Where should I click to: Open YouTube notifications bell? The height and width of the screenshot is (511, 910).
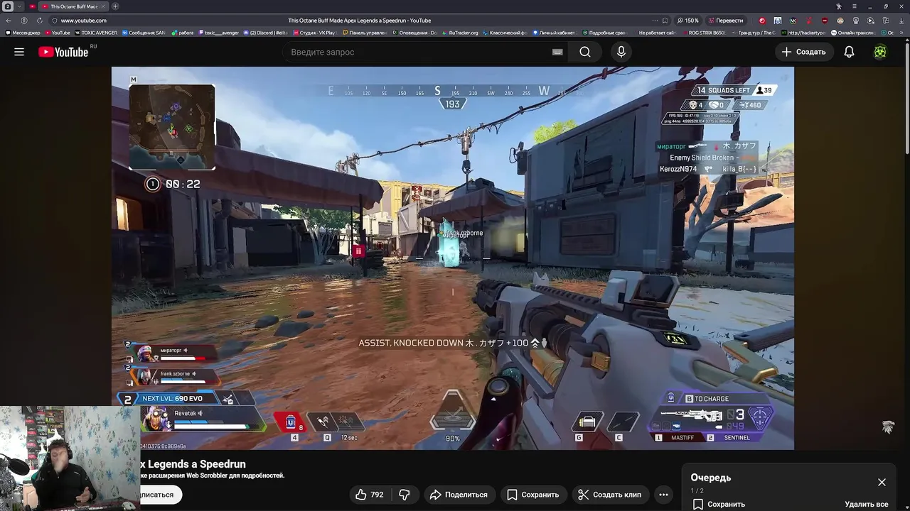click(x=849, y=52)
